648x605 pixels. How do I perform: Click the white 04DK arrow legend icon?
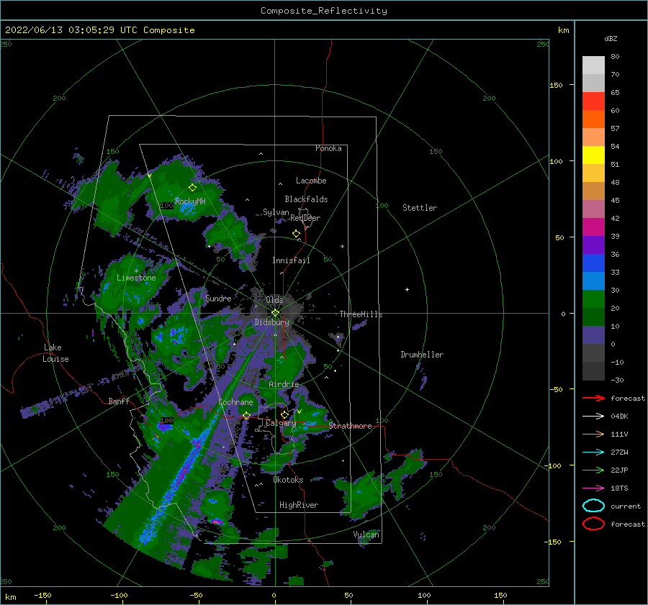[593, 416]
